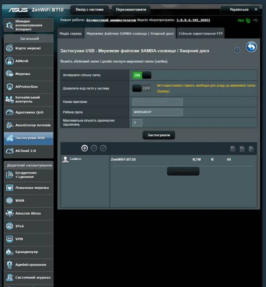The width and height of the screenshot is (266, 287).
Task: Open the AiProtection section
Action: pos(29,87)
